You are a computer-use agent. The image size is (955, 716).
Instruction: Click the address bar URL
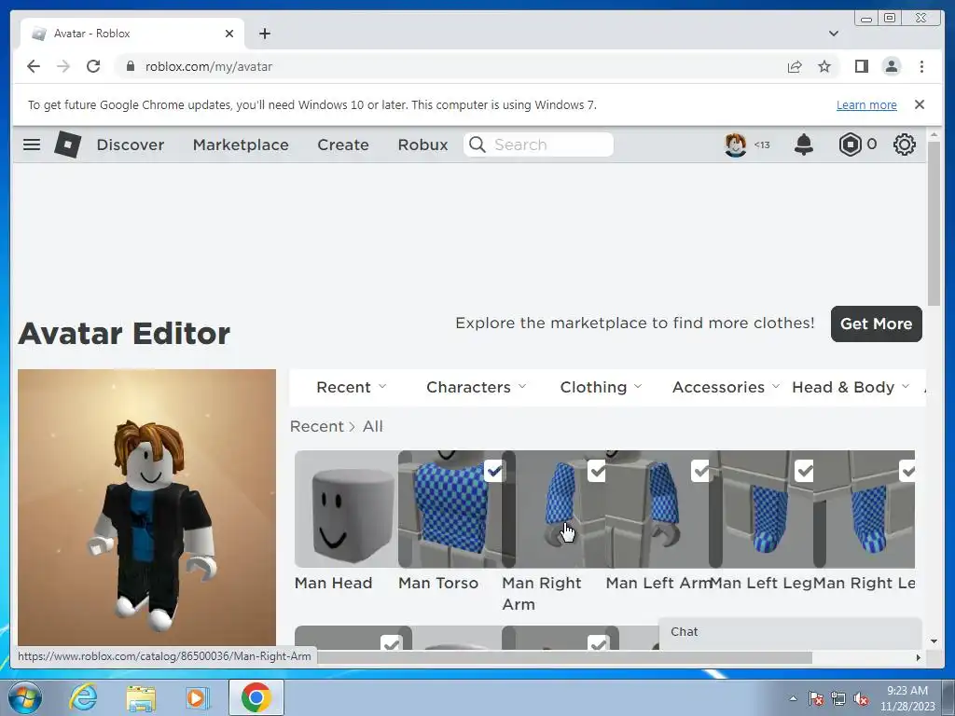click(208, 66)
